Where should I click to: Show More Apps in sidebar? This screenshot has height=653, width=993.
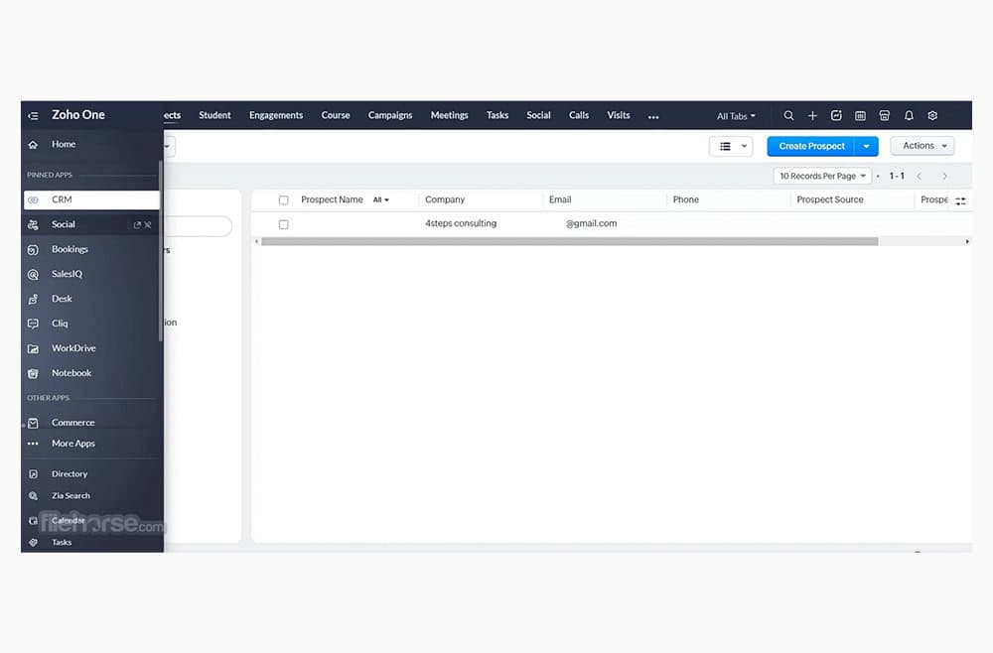(72, 444)
